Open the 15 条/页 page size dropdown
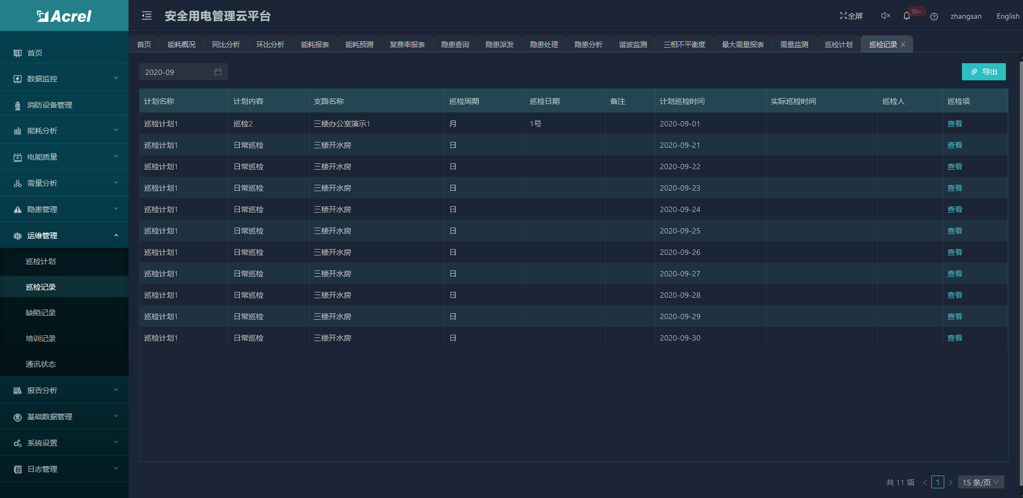This screenshot has width=1023, height=498. click(x=980, y=482)
